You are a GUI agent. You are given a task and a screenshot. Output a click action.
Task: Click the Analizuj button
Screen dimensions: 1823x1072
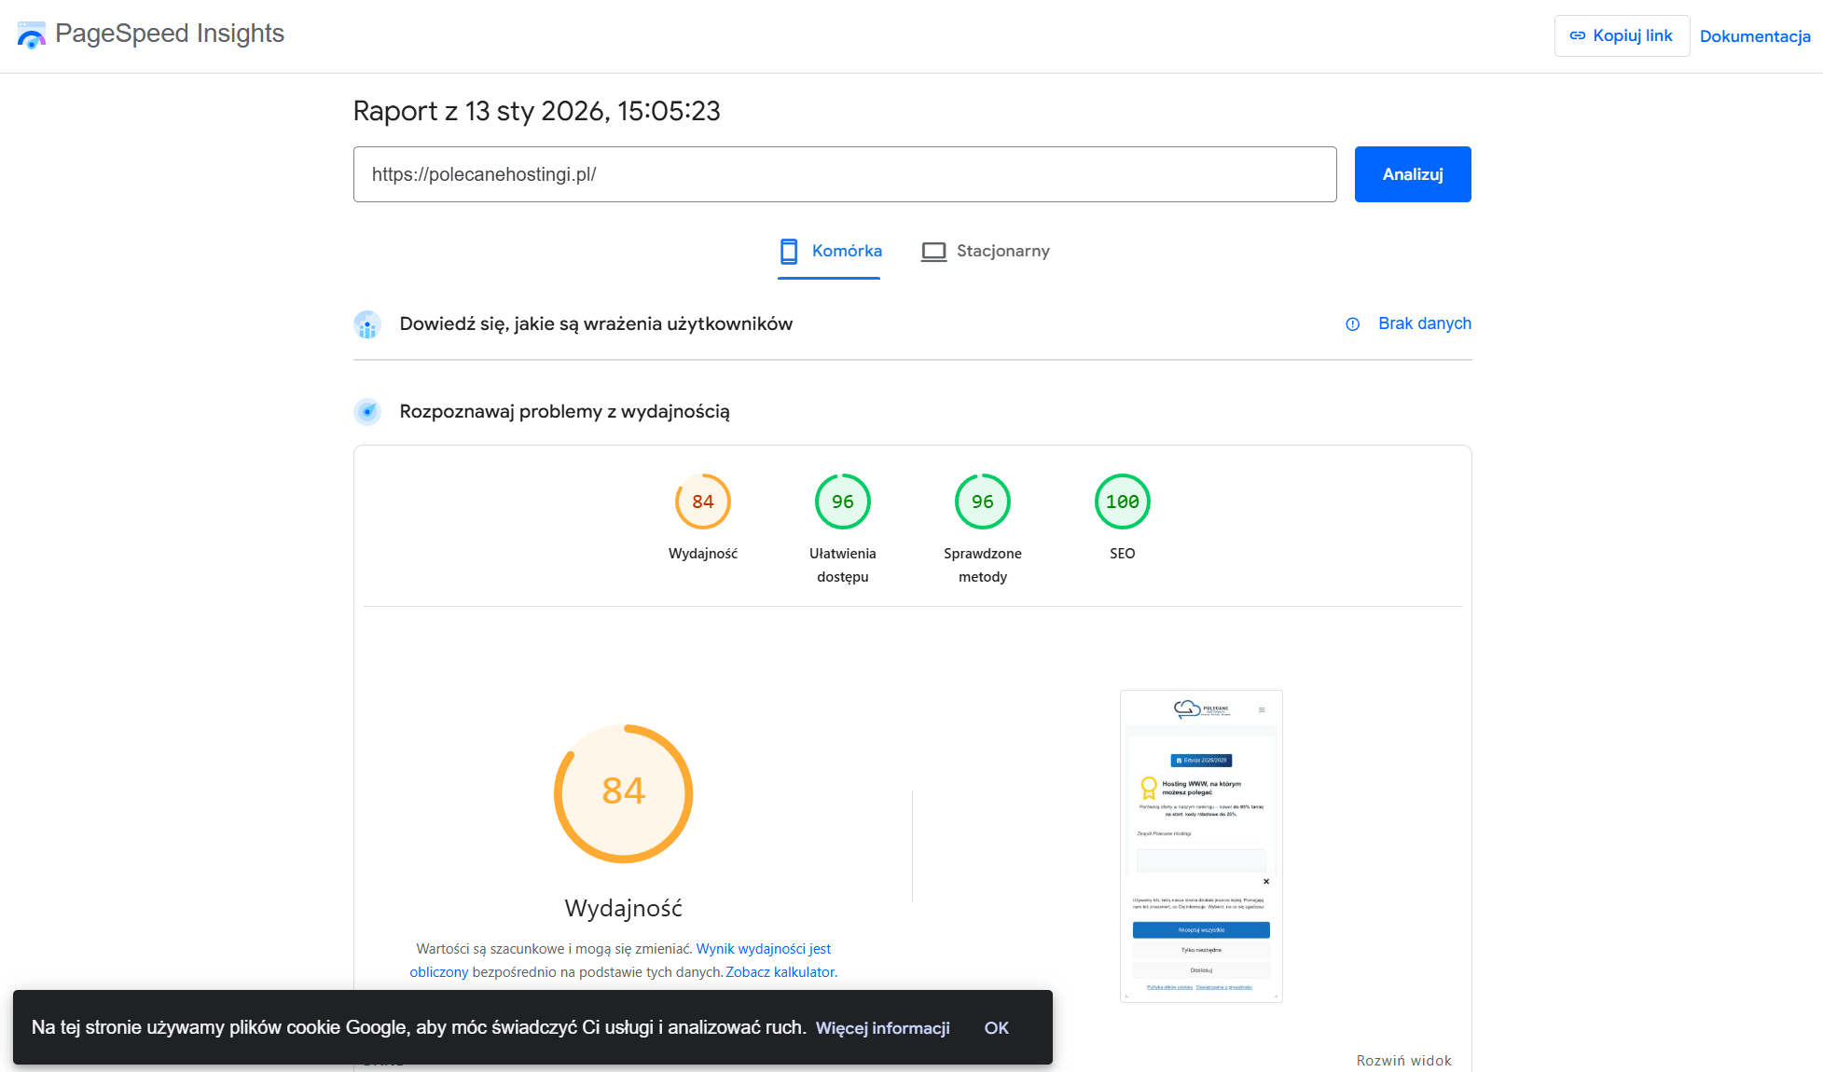point(1412,174)
